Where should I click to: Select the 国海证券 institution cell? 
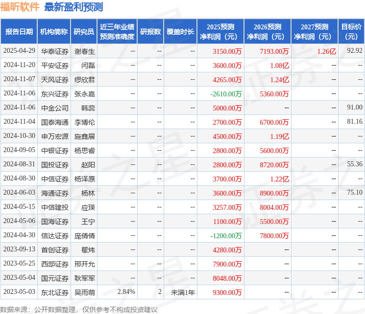(55, 222)
